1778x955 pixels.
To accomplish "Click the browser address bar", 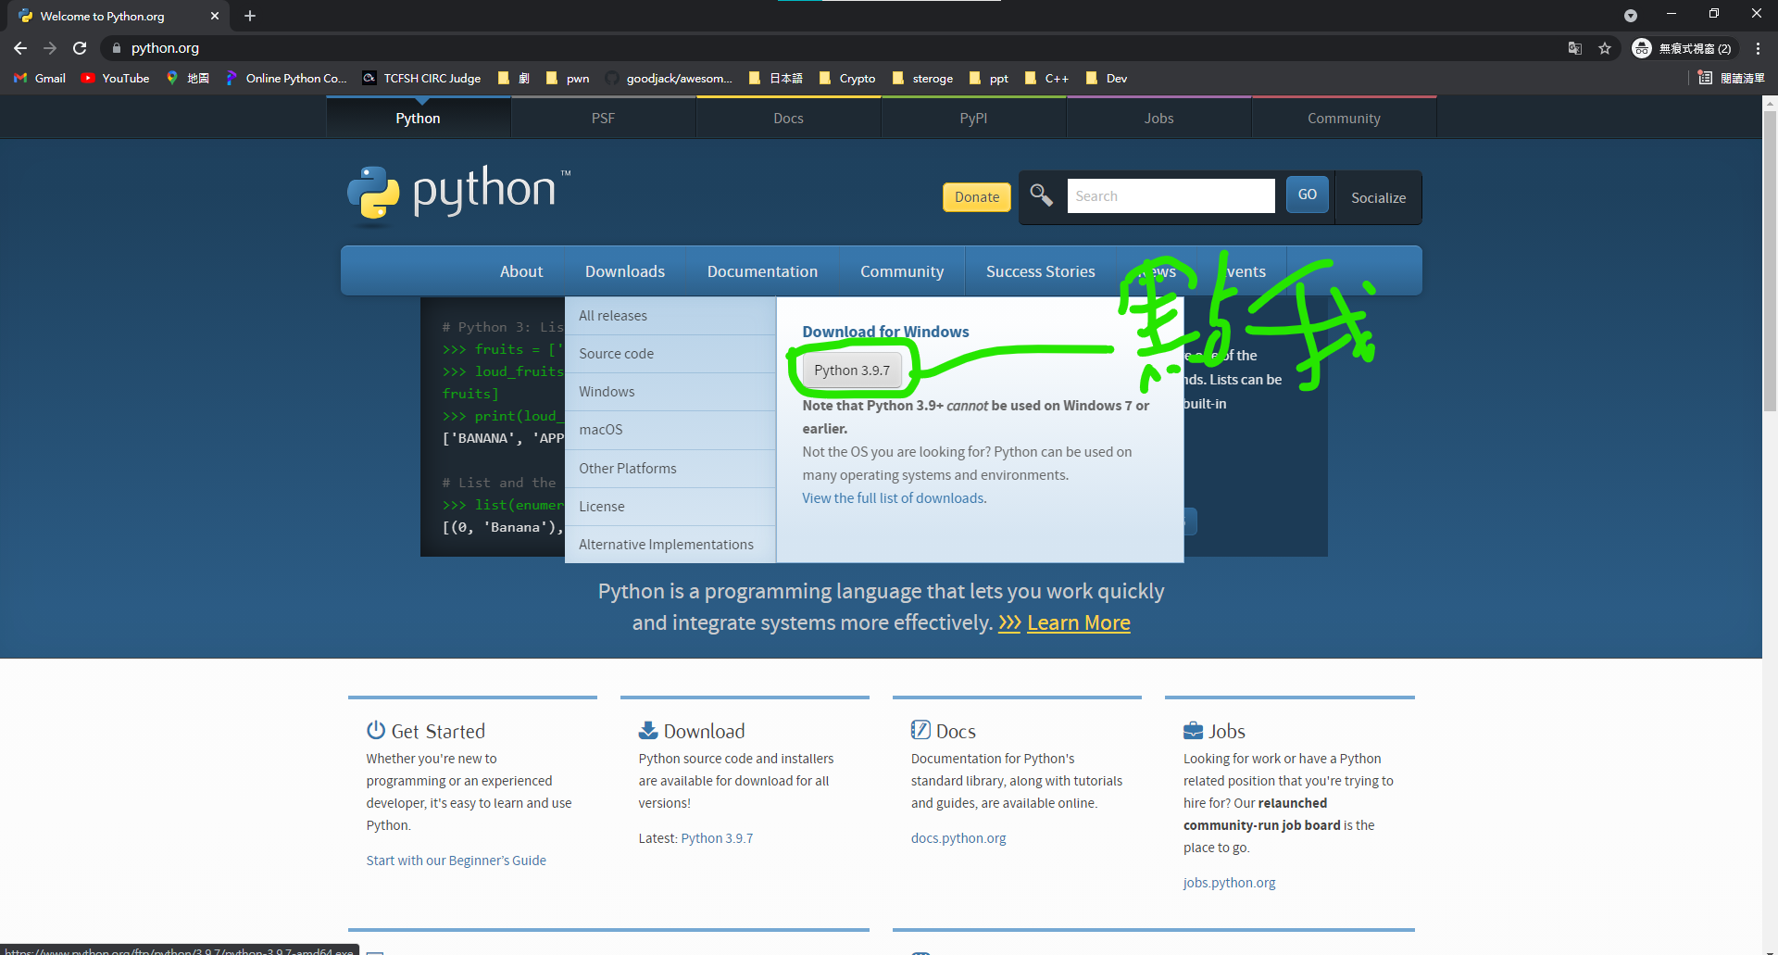I will coord(833,48).
